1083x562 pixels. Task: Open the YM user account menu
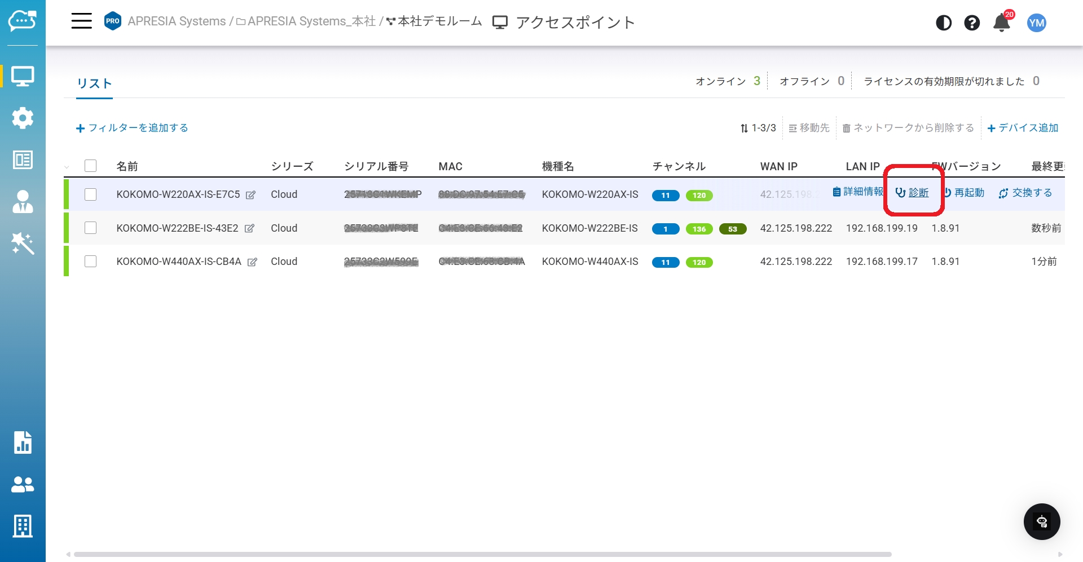(x=1036, y=23)
